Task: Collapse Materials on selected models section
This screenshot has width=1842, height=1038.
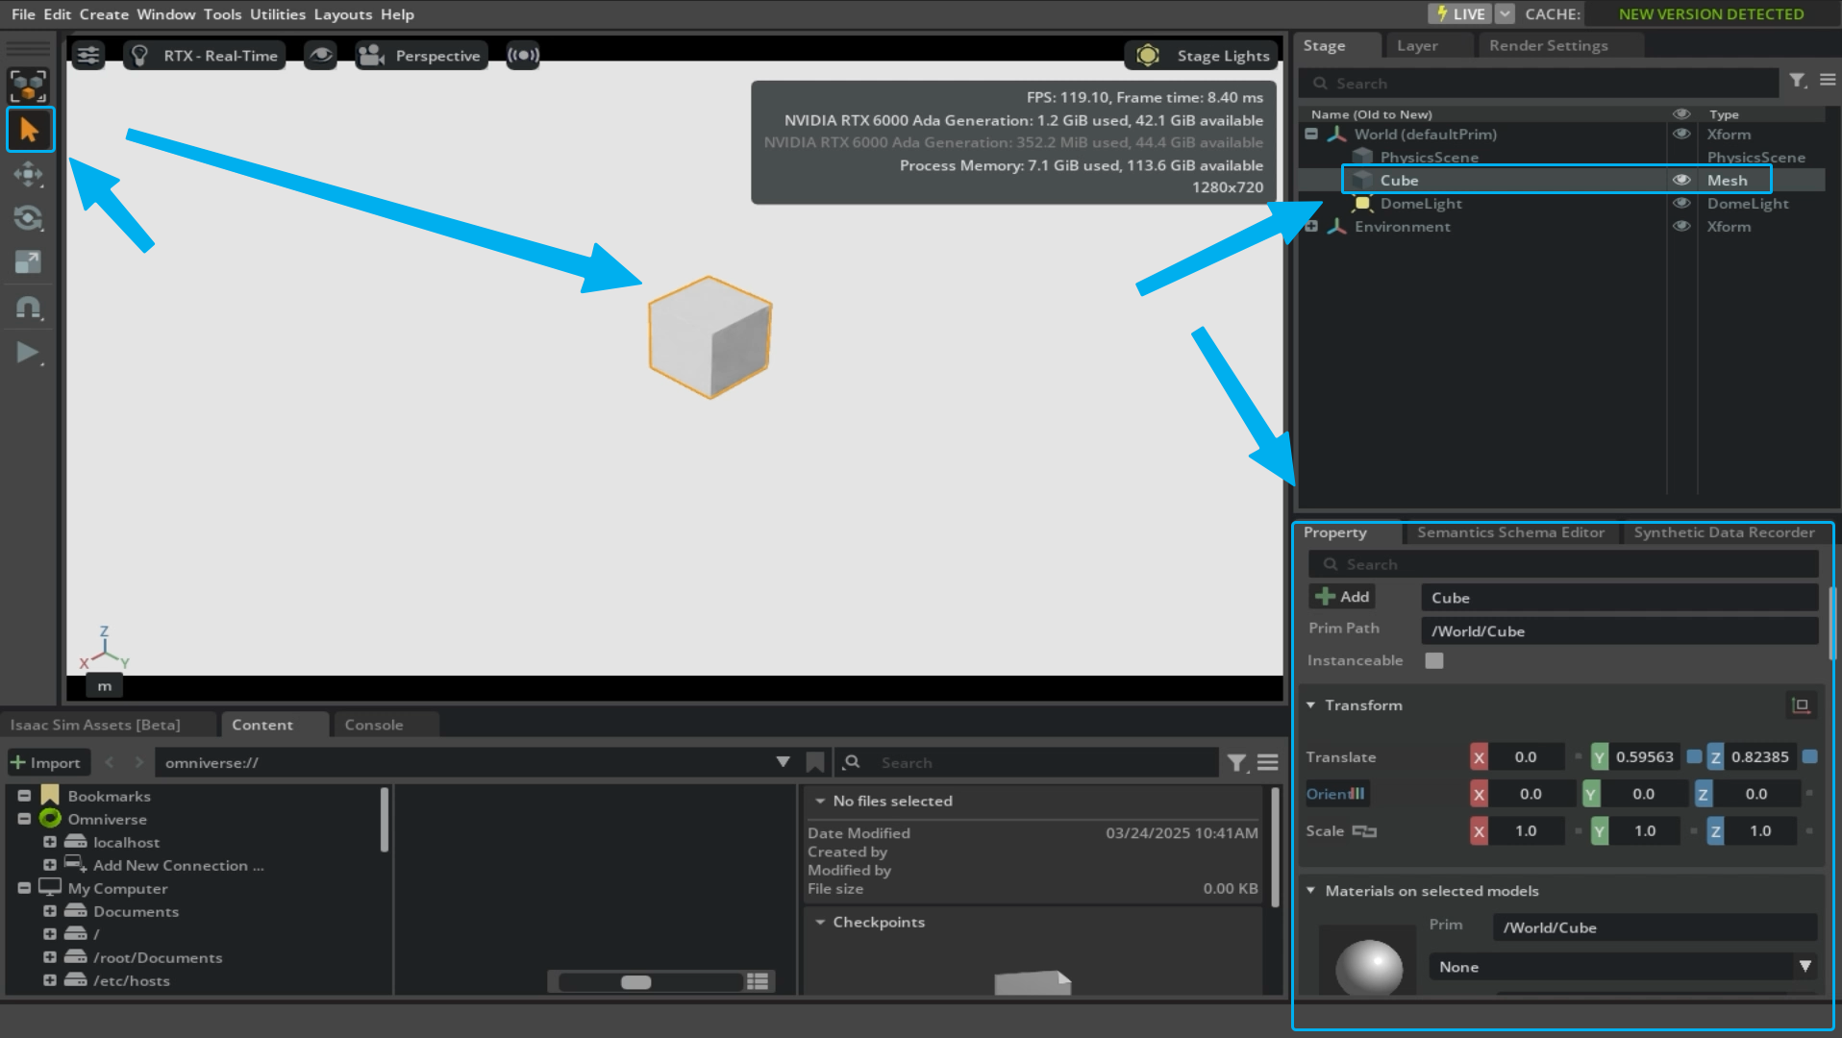Action: click(x=1310, y=891)
